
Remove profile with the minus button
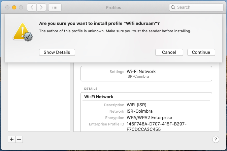pos(19,140)
